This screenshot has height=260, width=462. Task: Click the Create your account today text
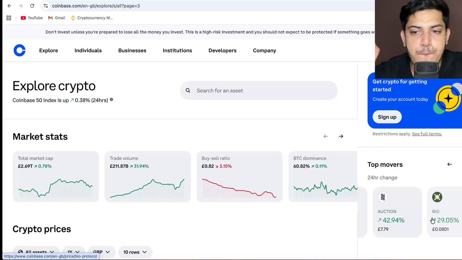(400, 99)
